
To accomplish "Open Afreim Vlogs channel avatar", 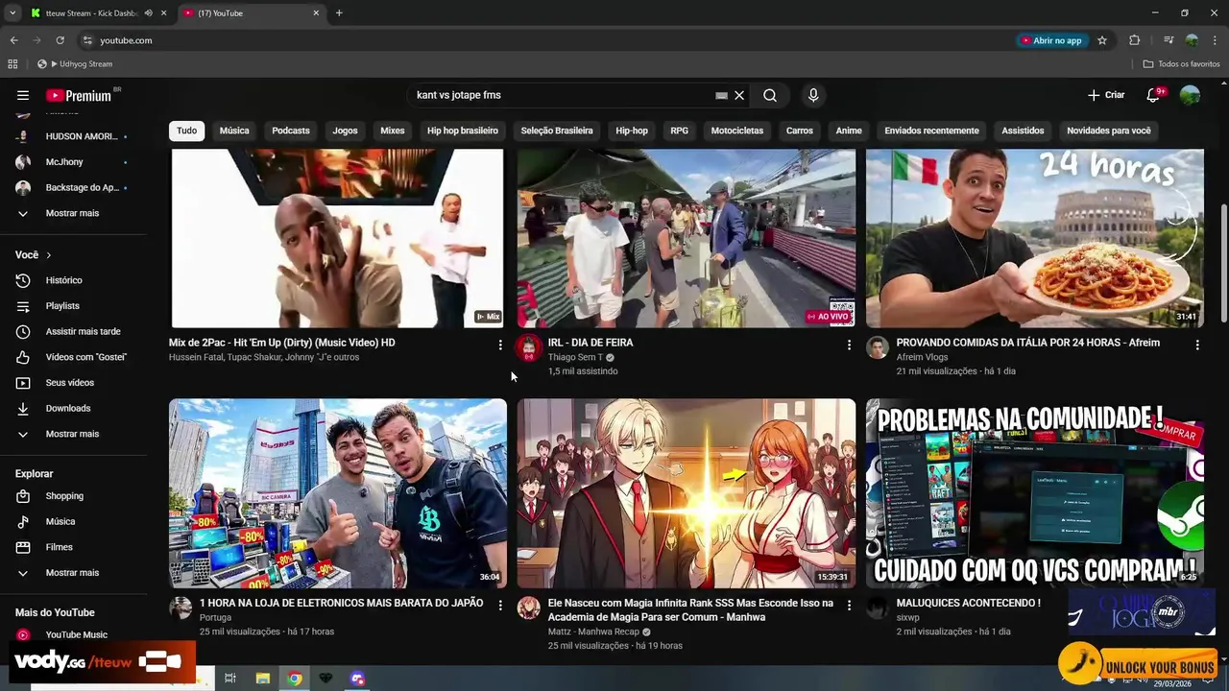I will point(878,347).
